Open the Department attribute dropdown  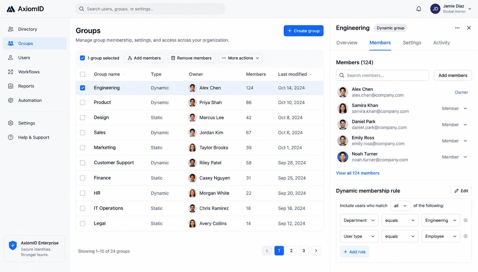[x=359, y=220]
